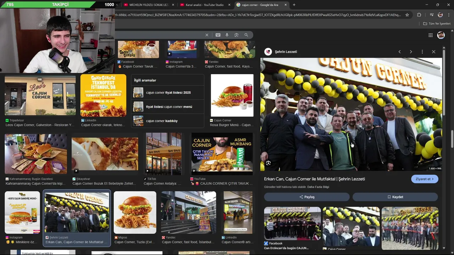Screen dimensions: 454x255
Task: Open the Google account avatar menu
Action: tap(441, 35)
